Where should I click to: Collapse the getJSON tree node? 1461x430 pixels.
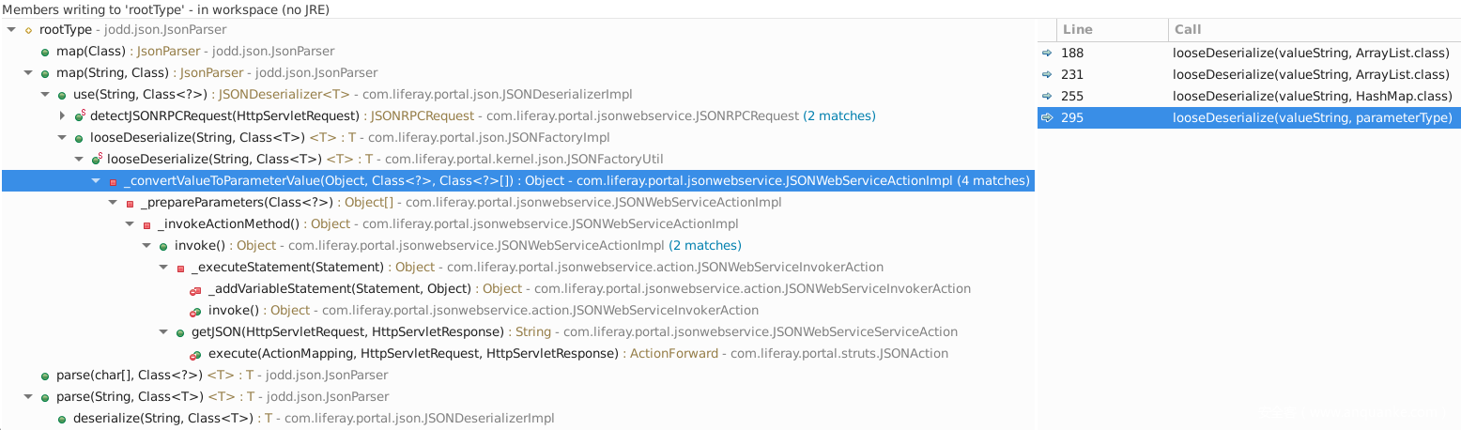coord(163,332)
